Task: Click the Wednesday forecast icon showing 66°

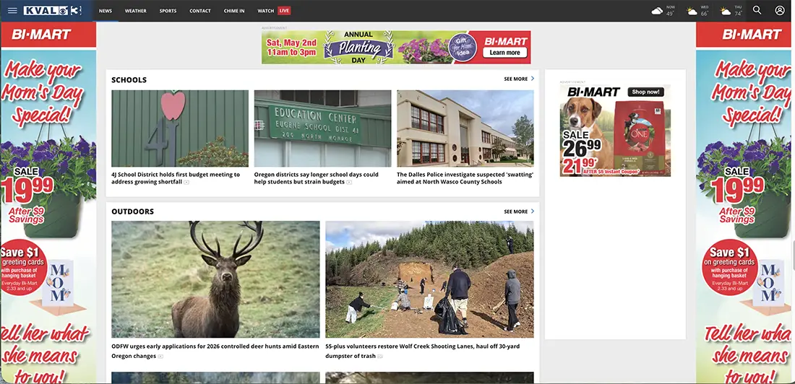Action: point(692,11)
